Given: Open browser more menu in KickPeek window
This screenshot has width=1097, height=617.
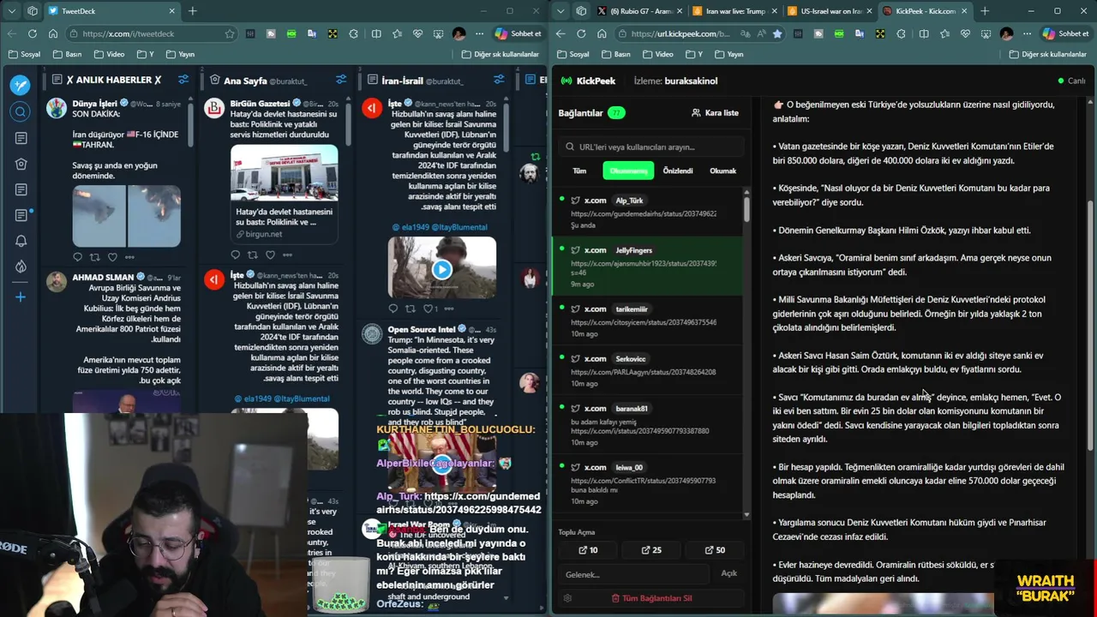Looking at the screenshot, I should click(1027, 33).
